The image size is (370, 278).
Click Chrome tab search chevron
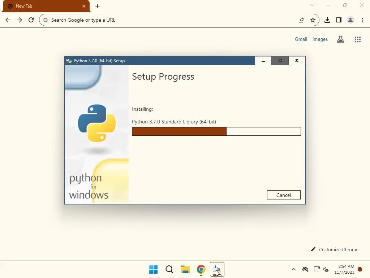(312, 5)
